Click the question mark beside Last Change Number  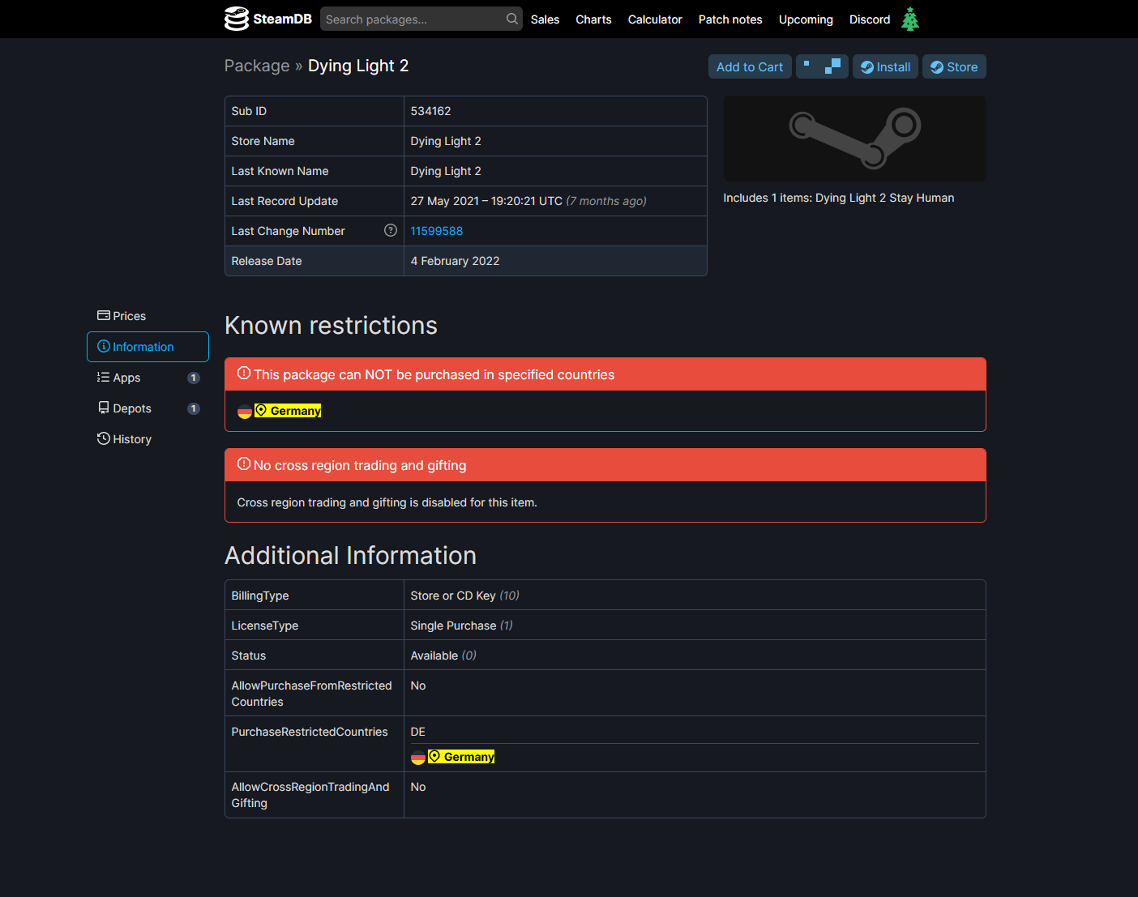coord(391,230)
